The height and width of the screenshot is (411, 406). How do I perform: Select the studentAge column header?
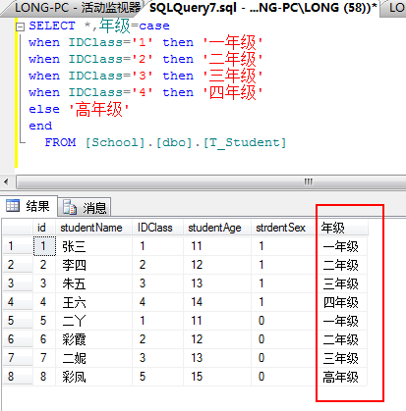point(217,228)
